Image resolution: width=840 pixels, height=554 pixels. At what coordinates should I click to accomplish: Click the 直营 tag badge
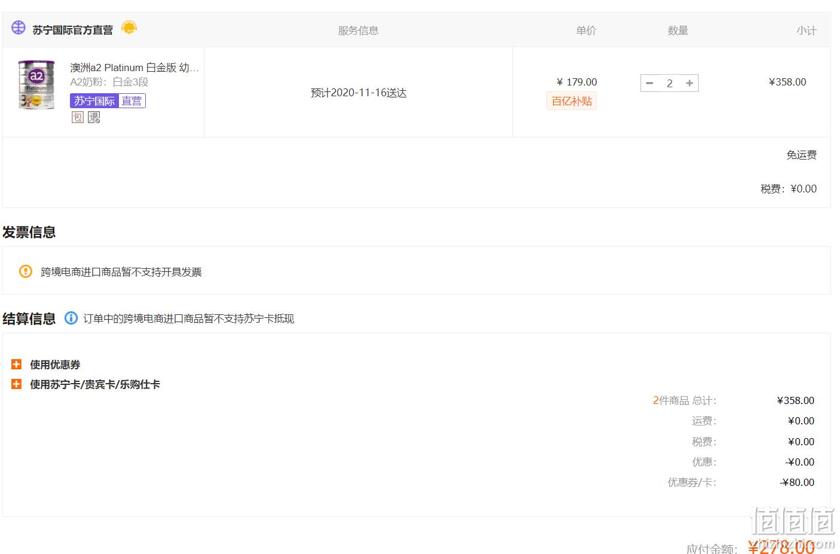tap(132, 101)
